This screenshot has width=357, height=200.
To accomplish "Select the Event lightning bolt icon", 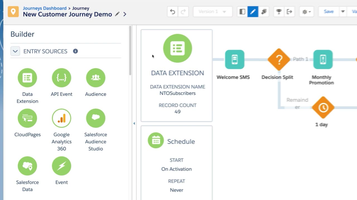I will 61,166.
